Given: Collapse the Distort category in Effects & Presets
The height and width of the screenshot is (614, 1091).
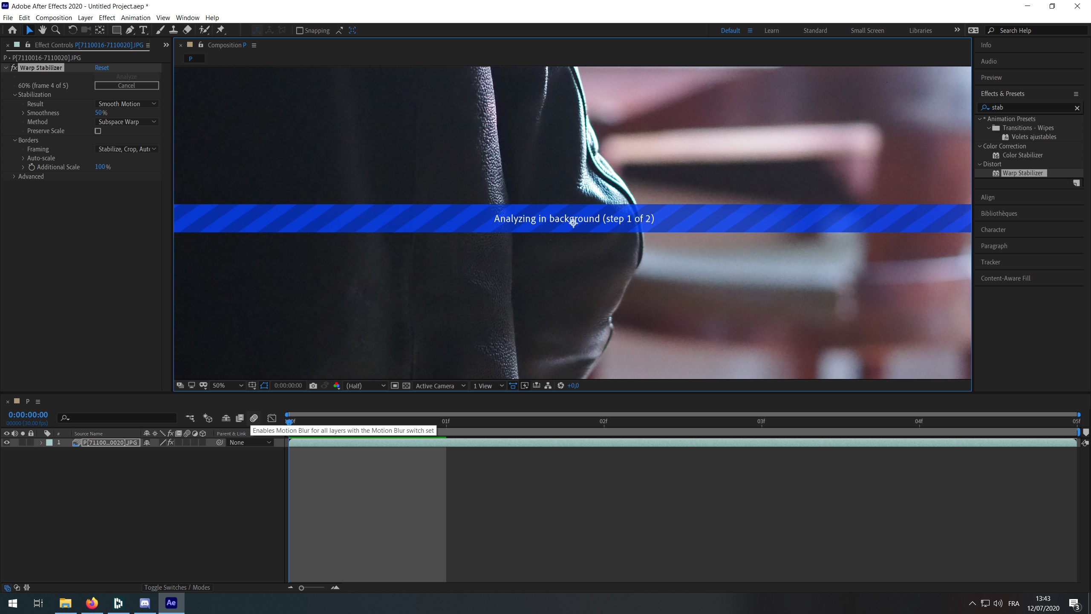Looking at the screenshot, I should [x=980, y=164].
